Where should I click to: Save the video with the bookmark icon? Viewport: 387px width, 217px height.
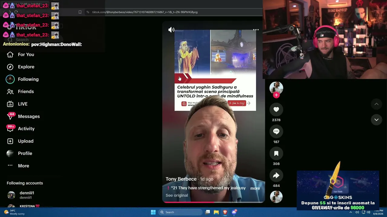(276, 153)
